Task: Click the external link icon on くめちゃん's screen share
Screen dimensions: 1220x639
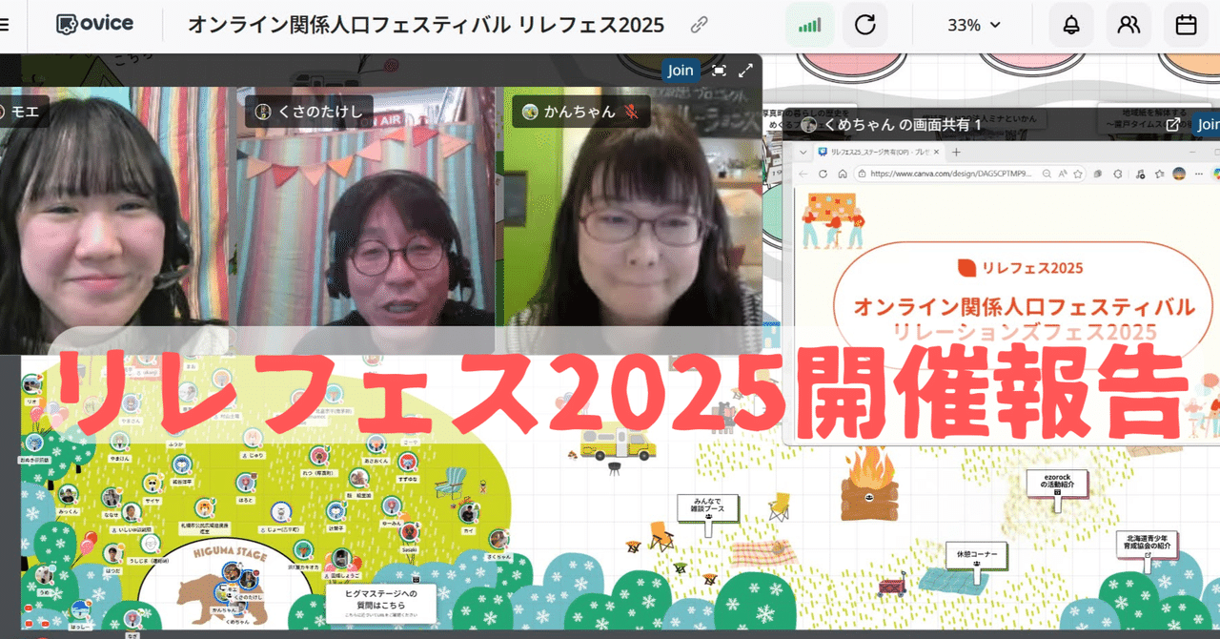Action: point(1174,124)
